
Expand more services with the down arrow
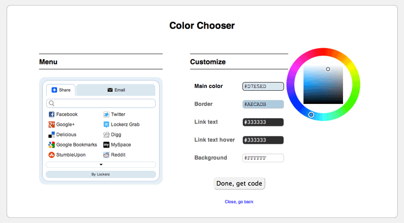pos(101,165)
